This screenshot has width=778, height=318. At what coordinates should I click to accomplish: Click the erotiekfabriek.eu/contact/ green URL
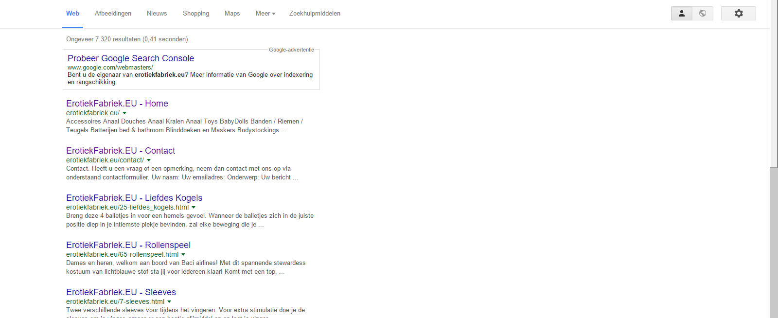tap(105, 160)
